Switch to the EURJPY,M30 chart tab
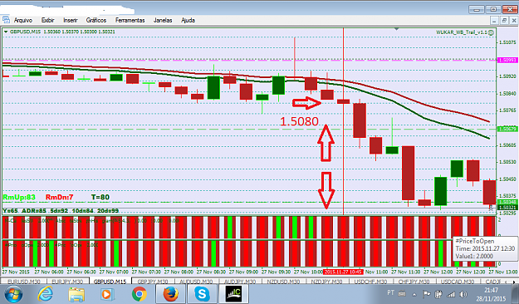 (67, 282)
